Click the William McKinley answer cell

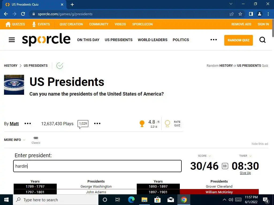click(219, 192)
